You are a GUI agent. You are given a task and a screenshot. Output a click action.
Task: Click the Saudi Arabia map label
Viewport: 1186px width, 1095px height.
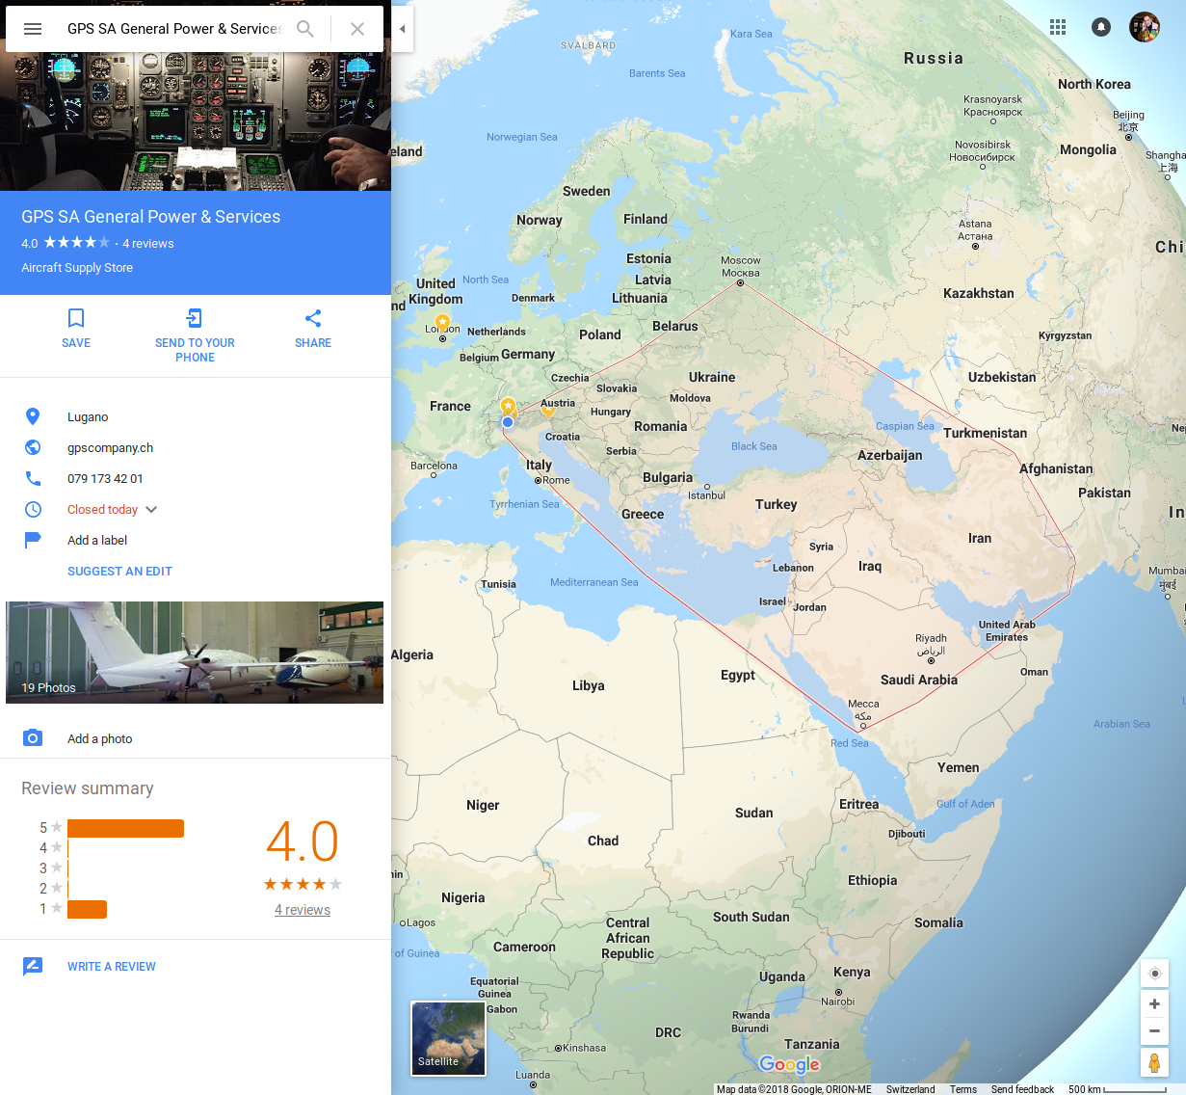coord(919,680)
